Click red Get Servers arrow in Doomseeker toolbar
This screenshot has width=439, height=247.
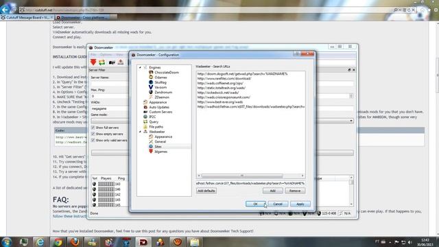pyautogui.click(x=93, y=62)
